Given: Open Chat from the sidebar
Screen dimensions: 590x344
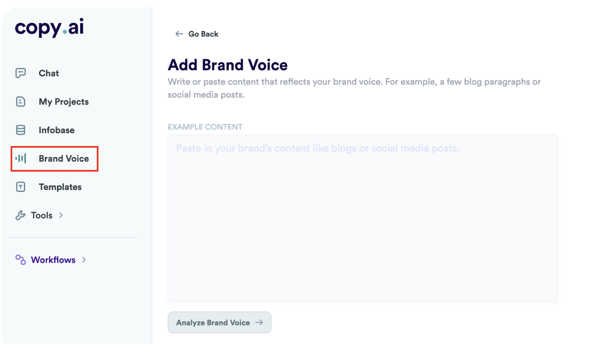Looking at the screenshot, I should pyautogui.click(x=48, y=73).
